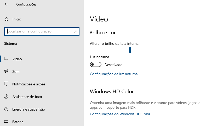
Task: Go to Energia e suspensão
Action: pyautogui.click(x=29, y=109)
